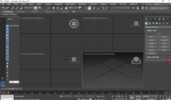Open the Rendering menu
The width and height of the screenshot is (171, 100).
tap(82, 4)
